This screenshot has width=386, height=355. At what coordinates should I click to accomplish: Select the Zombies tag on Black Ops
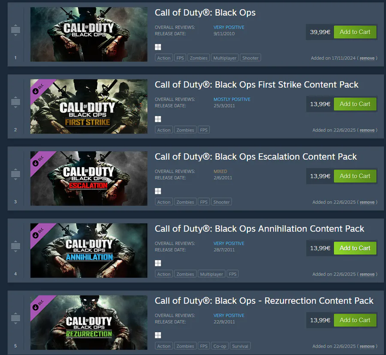pyautogui.click(x=199, y=58)
